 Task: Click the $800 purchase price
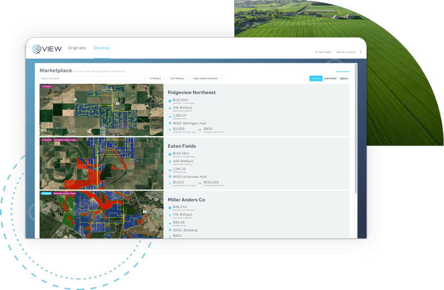tap(208, 129)
